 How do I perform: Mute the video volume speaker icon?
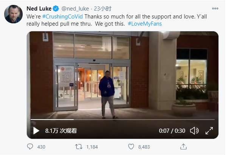(194, 131)
